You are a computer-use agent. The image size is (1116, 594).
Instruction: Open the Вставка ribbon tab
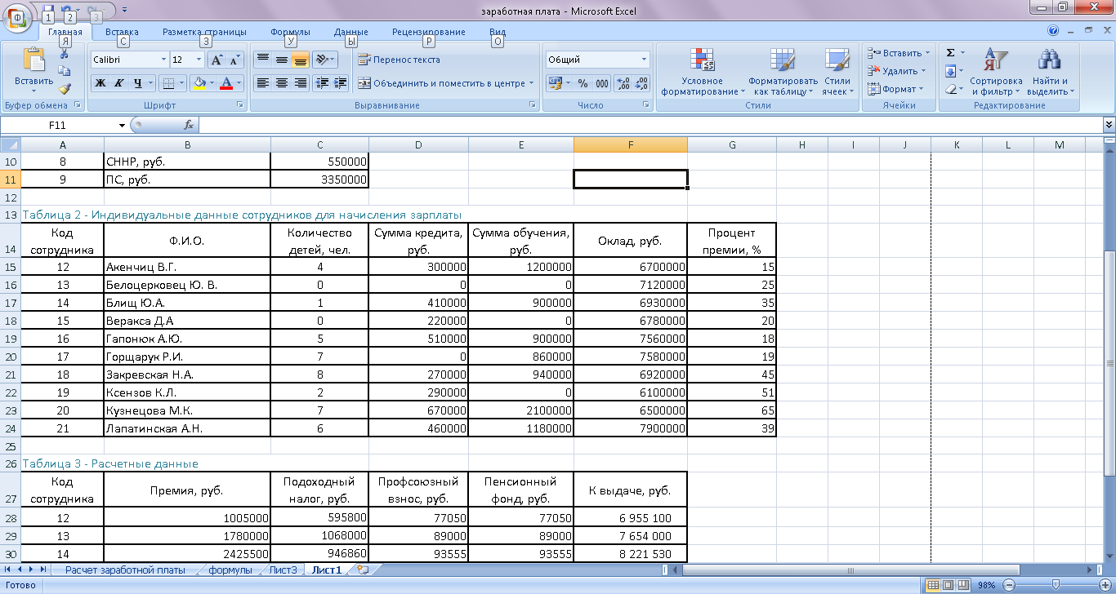122,32
